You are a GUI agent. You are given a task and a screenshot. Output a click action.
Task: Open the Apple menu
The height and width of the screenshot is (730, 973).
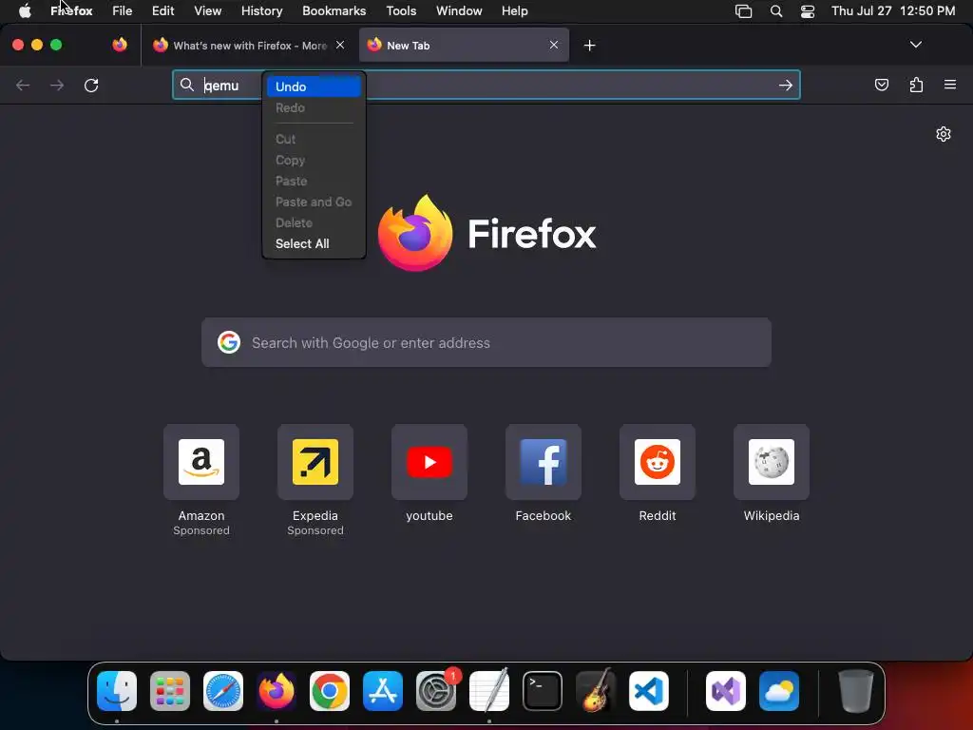[25, 11]
